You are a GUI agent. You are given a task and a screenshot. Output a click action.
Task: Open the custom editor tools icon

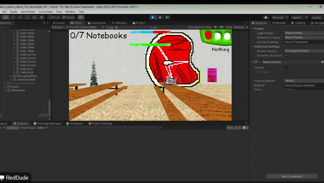click(x=42, y=17)
